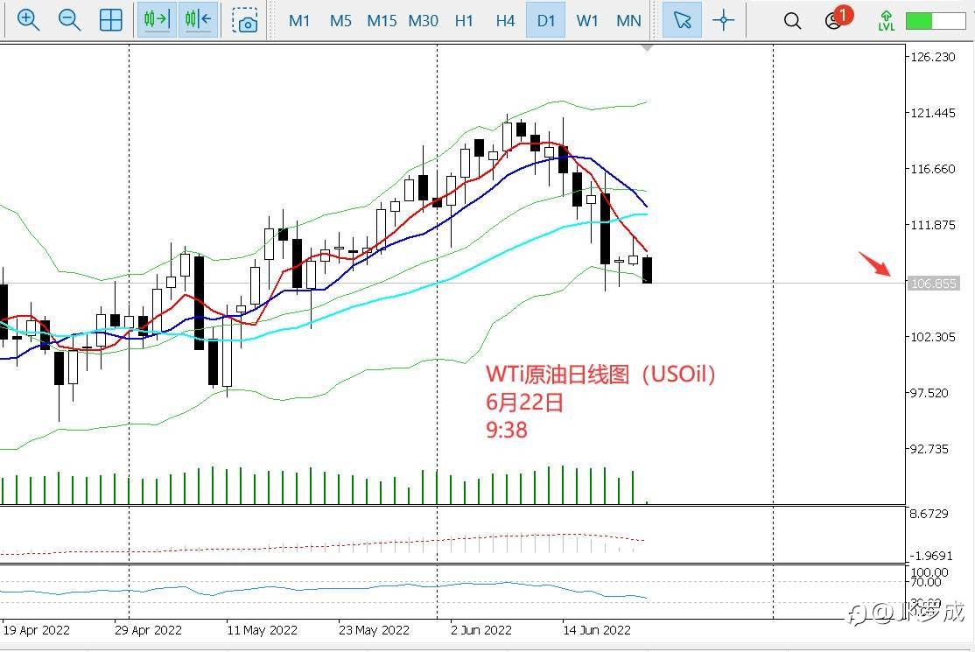Click the 14 Jun 2022 date label
The height and width of the screenshot is (652, 975).
point(596,629)
